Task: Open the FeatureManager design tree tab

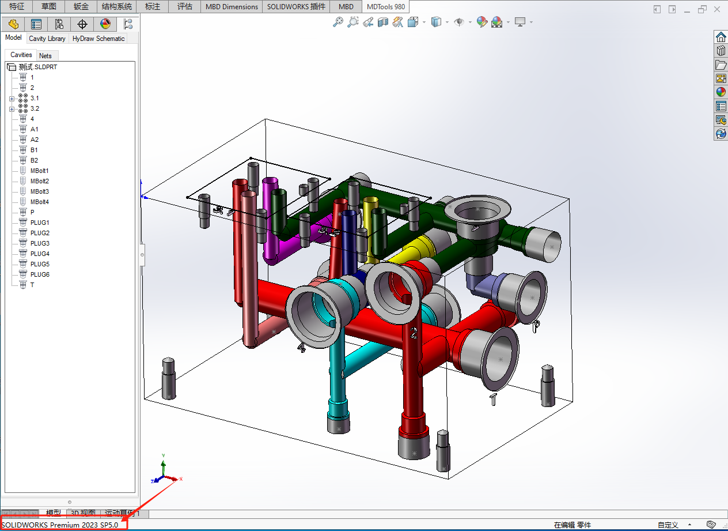Action: (13, 24)
